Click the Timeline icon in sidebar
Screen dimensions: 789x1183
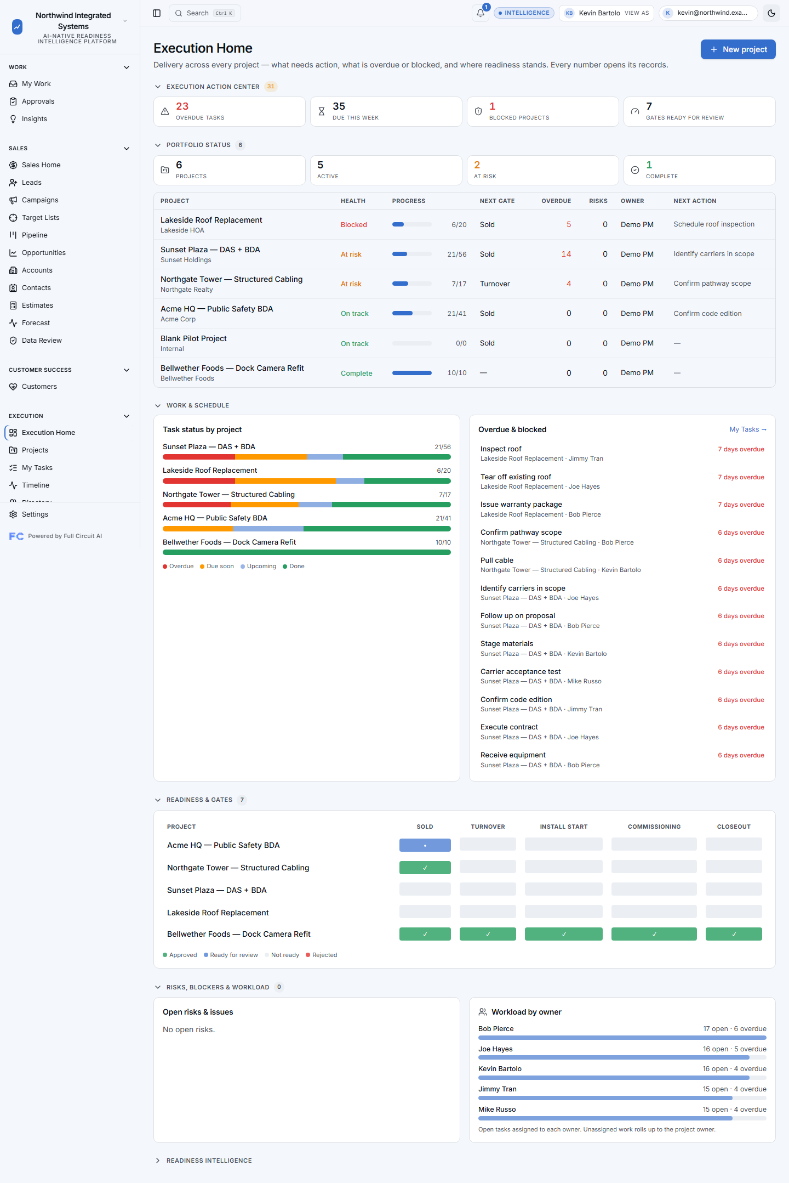13,485
